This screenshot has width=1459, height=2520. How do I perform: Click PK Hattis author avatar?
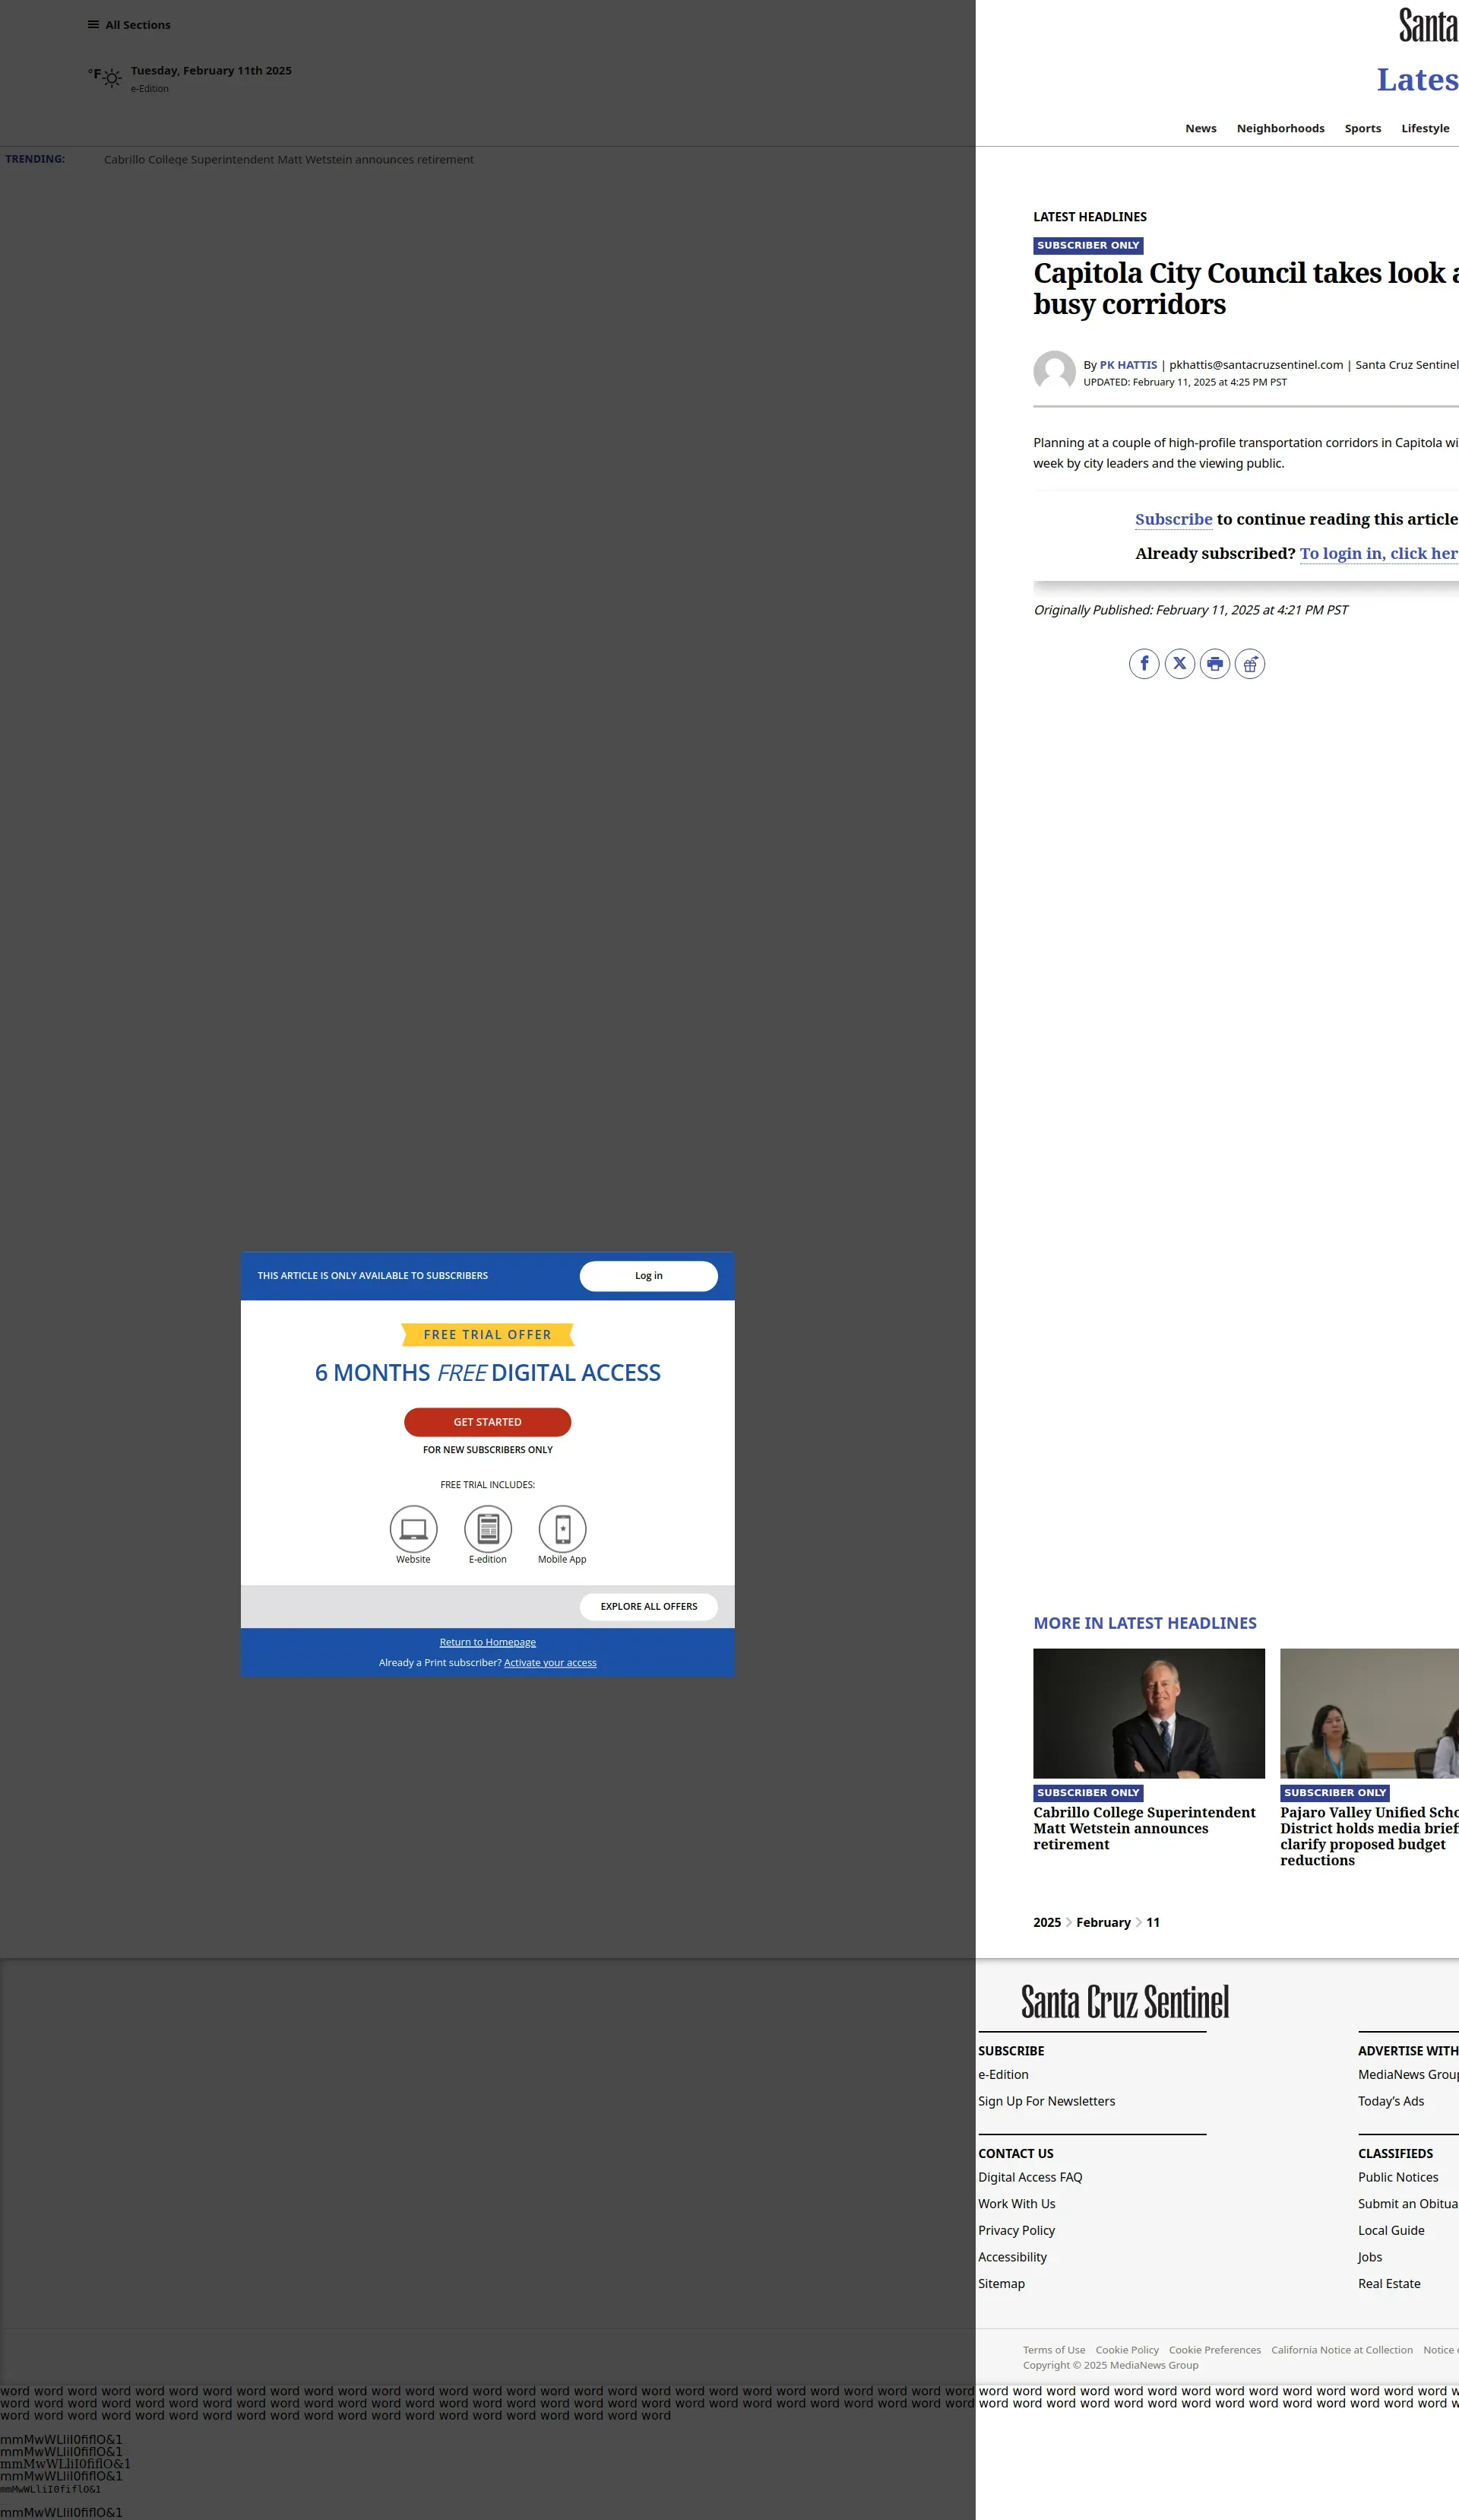1054,371
